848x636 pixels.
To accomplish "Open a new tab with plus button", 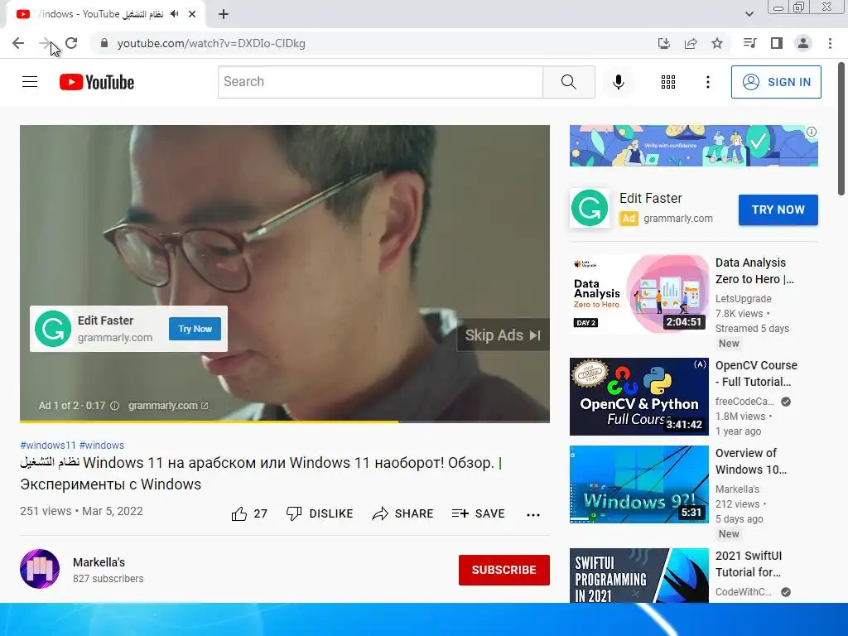I will (224, 14).
